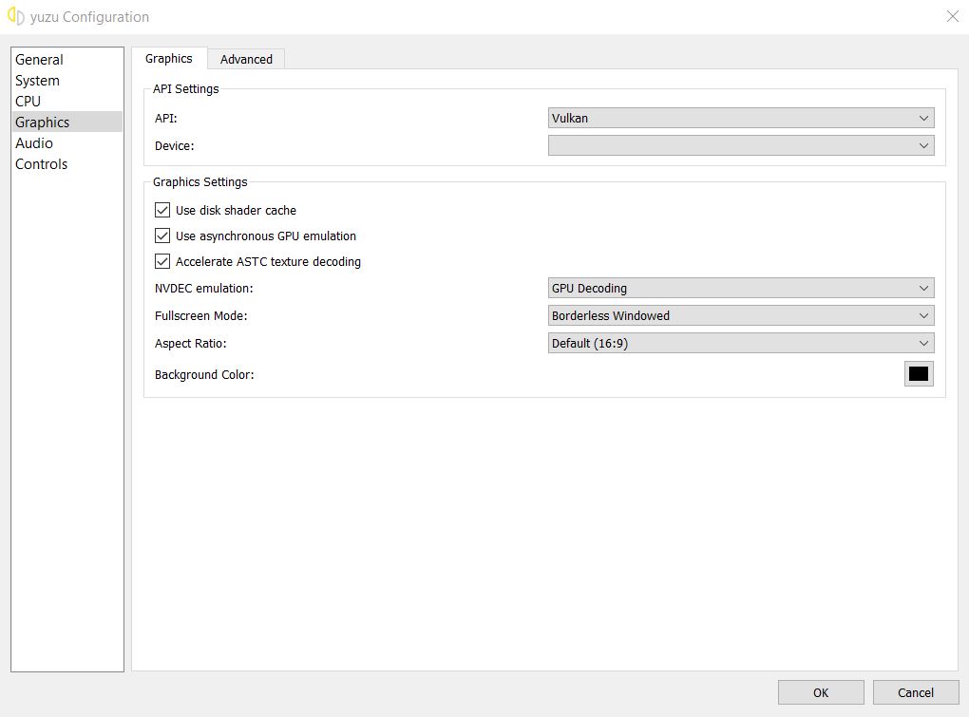
Task: Disable the disk shader cache checkbox
Action: [162, 210]
